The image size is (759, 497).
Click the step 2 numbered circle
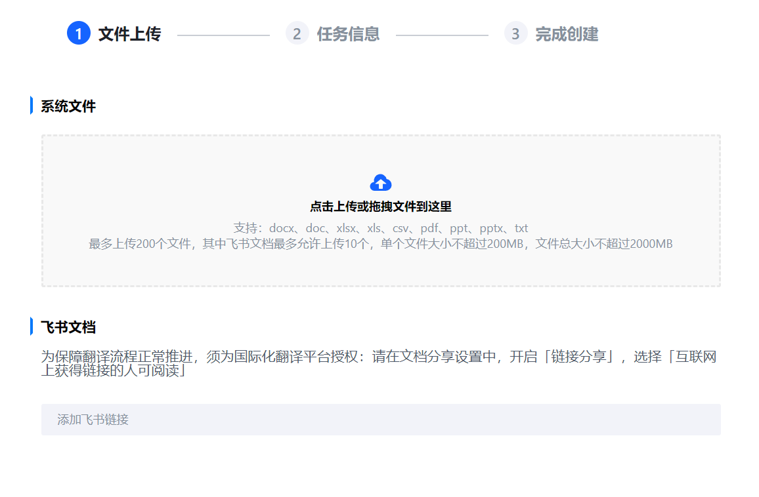[x=297, y=33]
